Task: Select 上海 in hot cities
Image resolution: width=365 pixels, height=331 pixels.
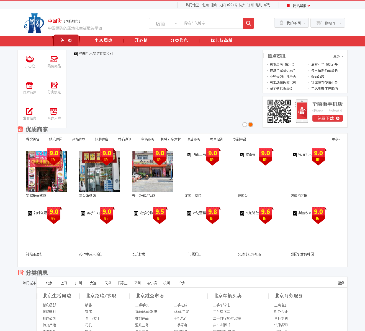Action: pos(64,283)
